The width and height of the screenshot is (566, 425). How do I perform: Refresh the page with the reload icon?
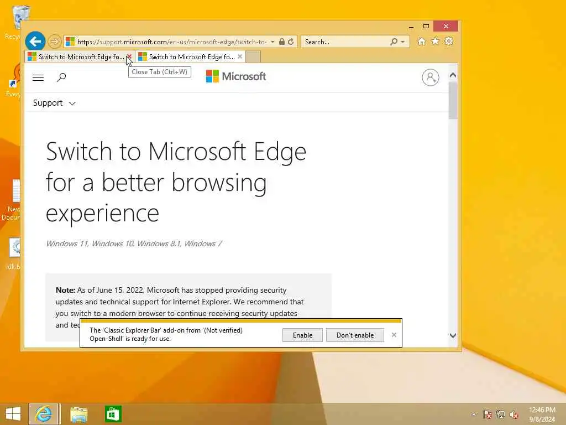coord(291,42)
